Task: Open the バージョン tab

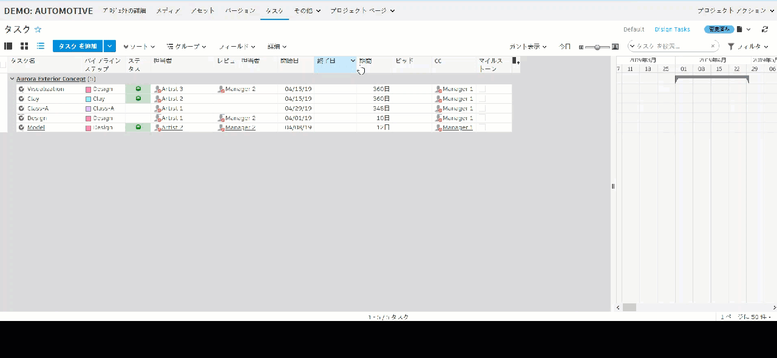Action: [240, 10]
